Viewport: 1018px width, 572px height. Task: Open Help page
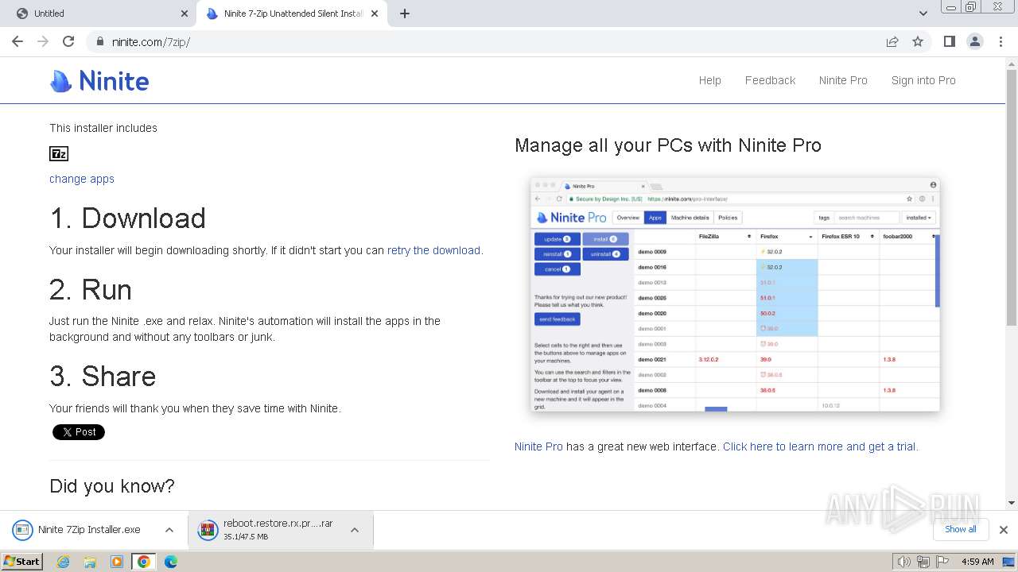tap(710, 80)
